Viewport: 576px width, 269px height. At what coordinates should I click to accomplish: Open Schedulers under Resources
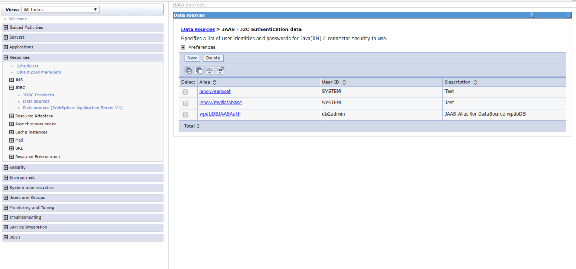pyautogui.click(x=28, y=66)
